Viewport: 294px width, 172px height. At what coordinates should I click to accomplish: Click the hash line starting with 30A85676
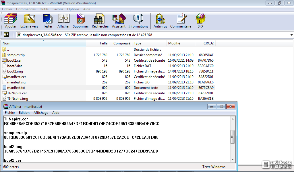(81, 151)
